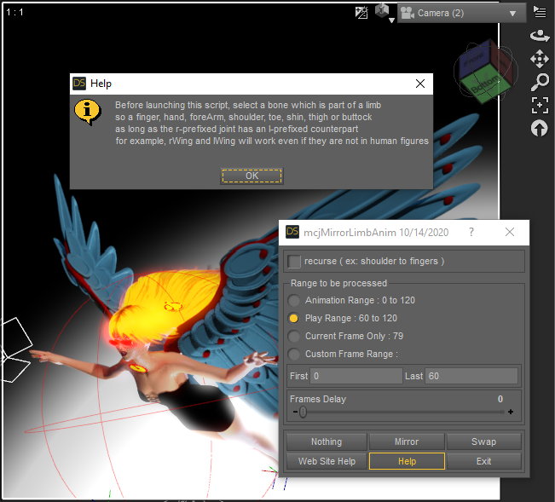Close the Help dialog window
Viewport: 555px width, 502px height.
(420, 84)
